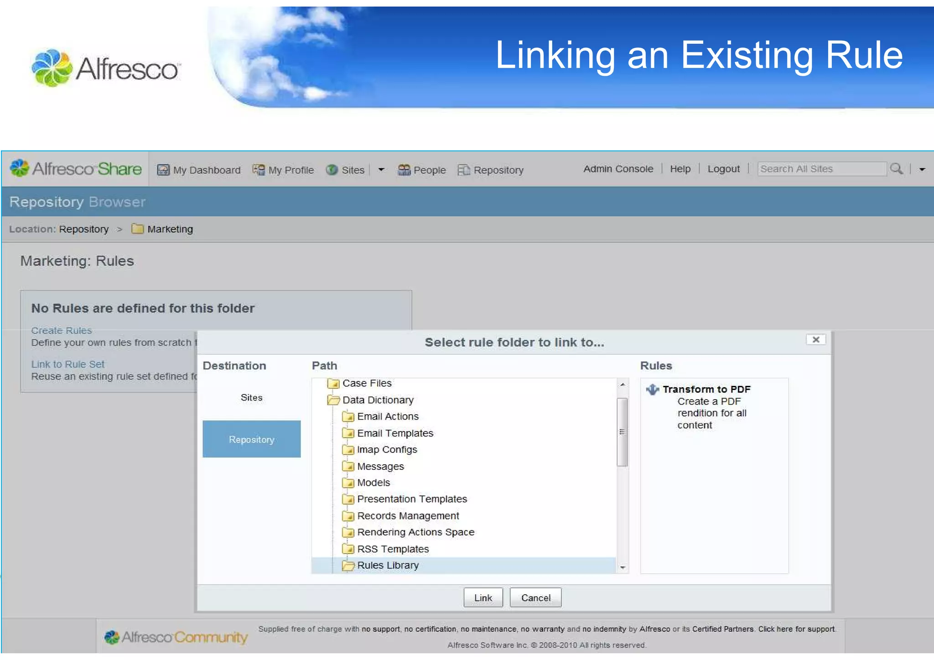Click the Email Actions folder icon
934x660 pixels.
pos(348,416)
